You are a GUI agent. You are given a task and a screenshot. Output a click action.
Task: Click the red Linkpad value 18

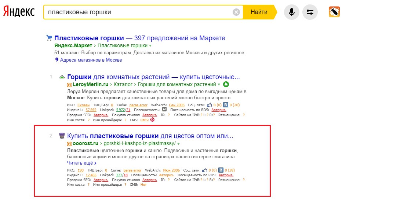pos(126,175)
